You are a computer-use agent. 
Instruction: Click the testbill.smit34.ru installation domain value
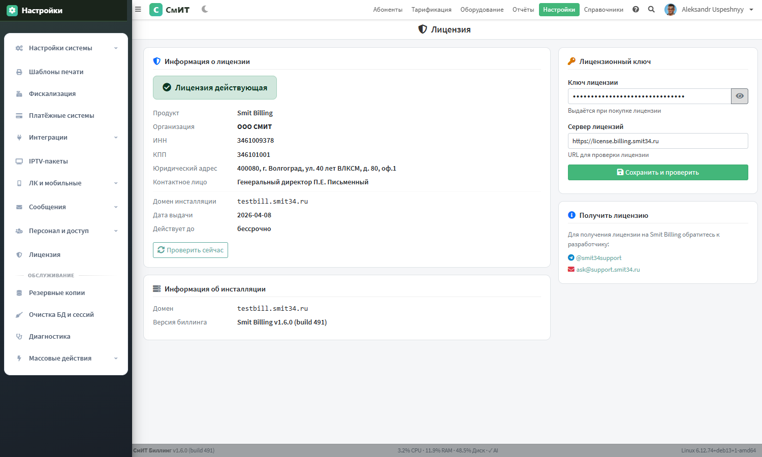coord(272,309)
